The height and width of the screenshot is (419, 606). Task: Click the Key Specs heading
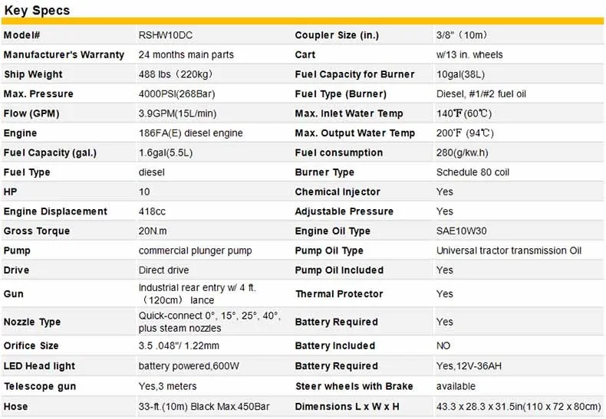click(x=37, y=10)
